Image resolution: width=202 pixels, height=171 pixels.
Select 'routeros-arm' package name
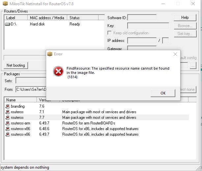coord(20,123)
